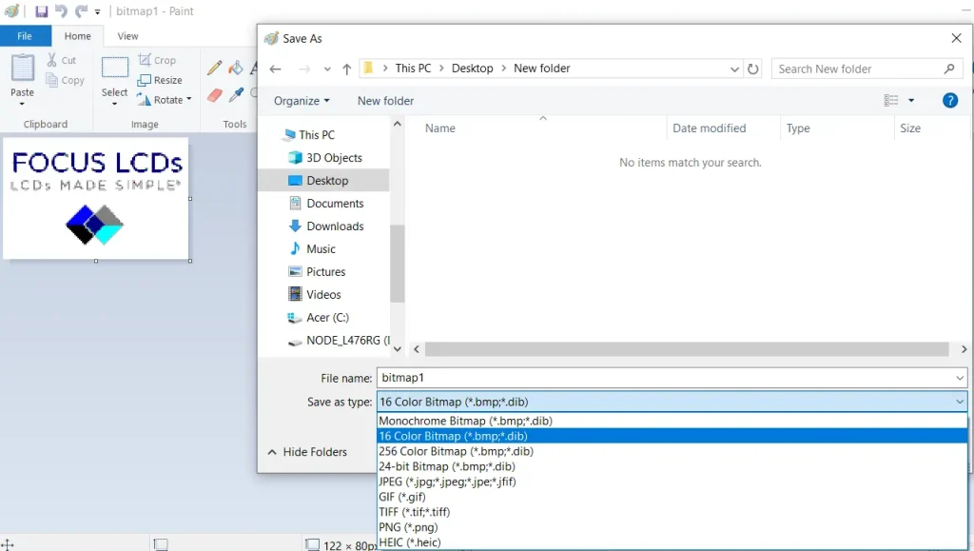The image size is (974, 551).
Task: Click the Refresh button beside address bar
Action: (x=753, y=69)
